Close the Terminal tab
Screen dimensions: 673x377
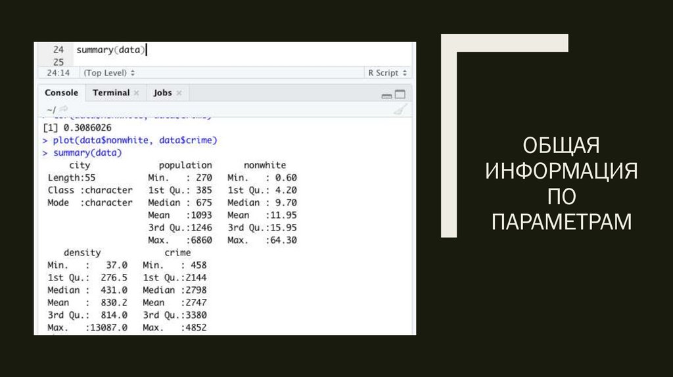[136, 93]
